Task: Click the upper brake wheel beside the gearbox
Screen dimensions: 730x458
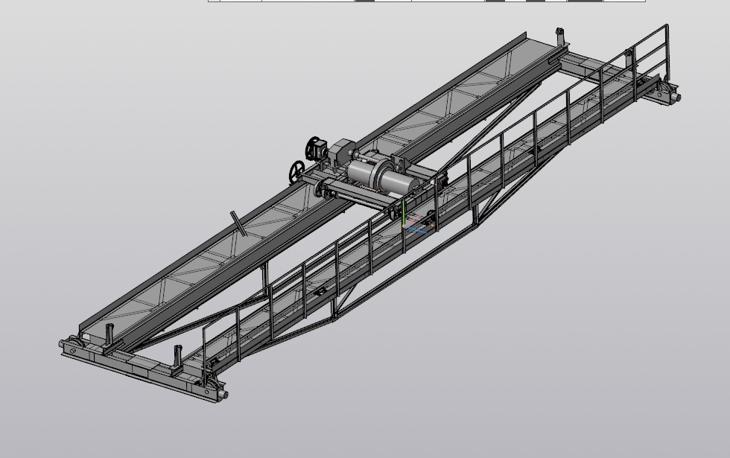Action: click(x=314, y=148)
